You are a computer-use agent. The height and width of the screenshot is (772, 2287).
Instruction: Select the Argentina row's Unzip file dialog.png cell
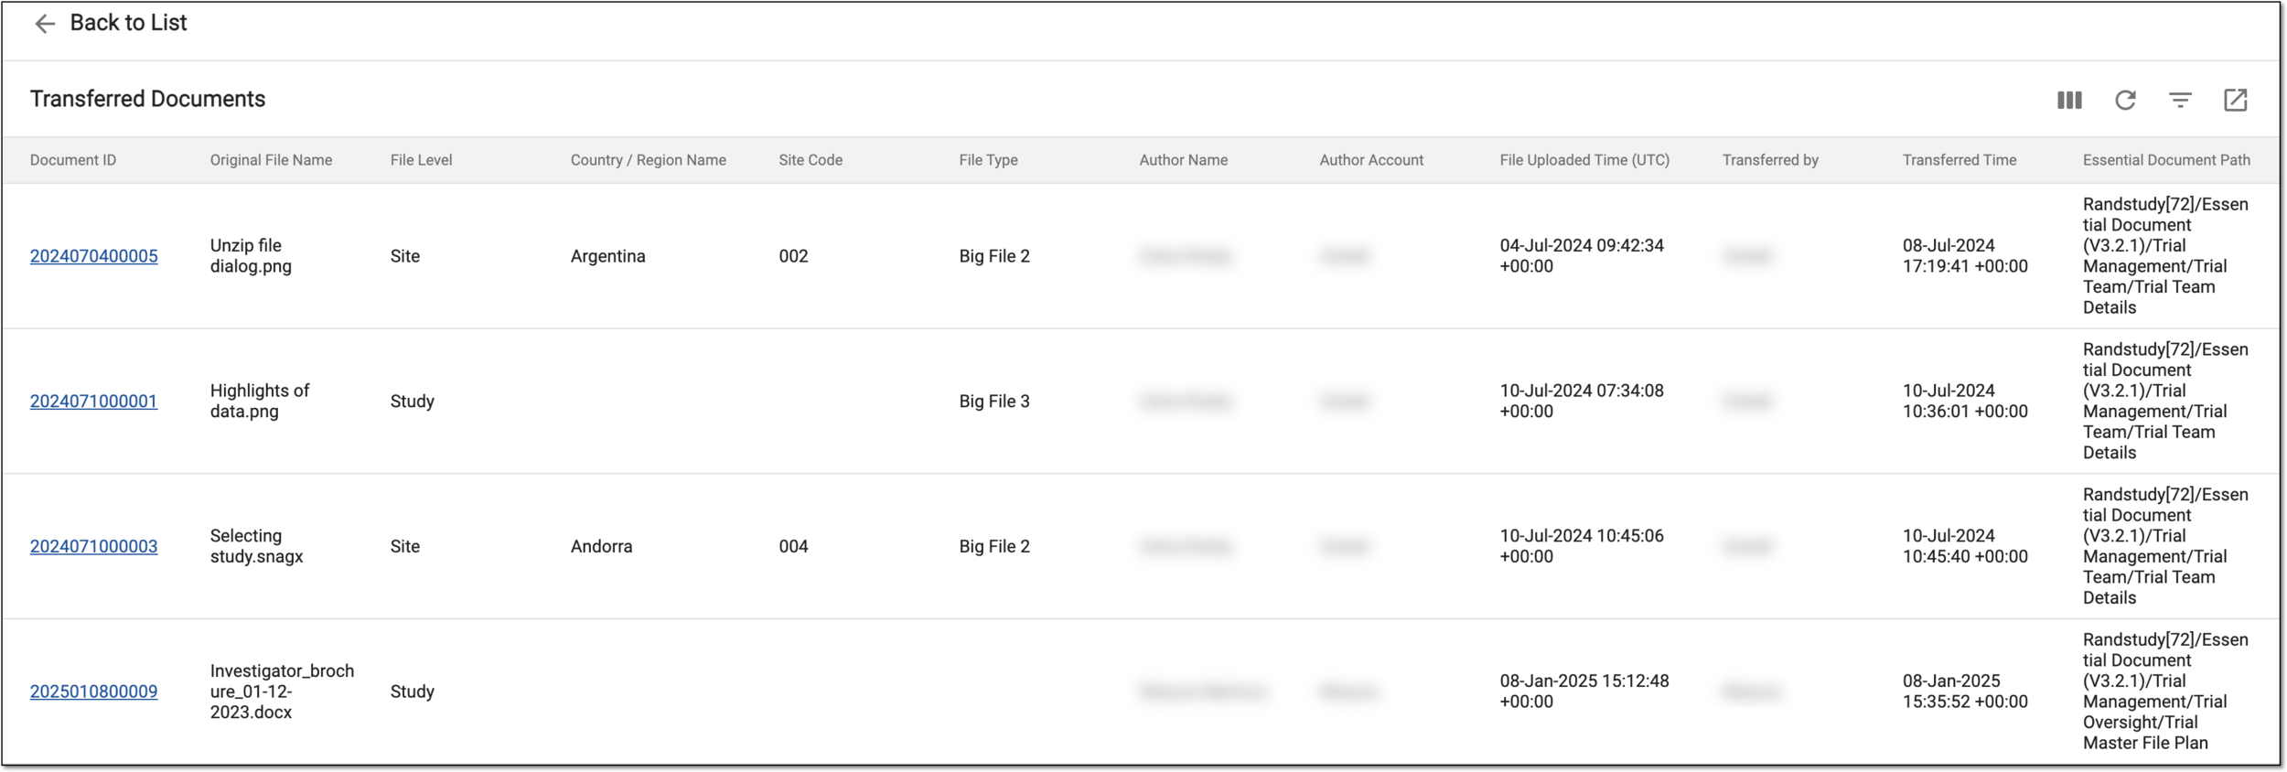point(252,256)
